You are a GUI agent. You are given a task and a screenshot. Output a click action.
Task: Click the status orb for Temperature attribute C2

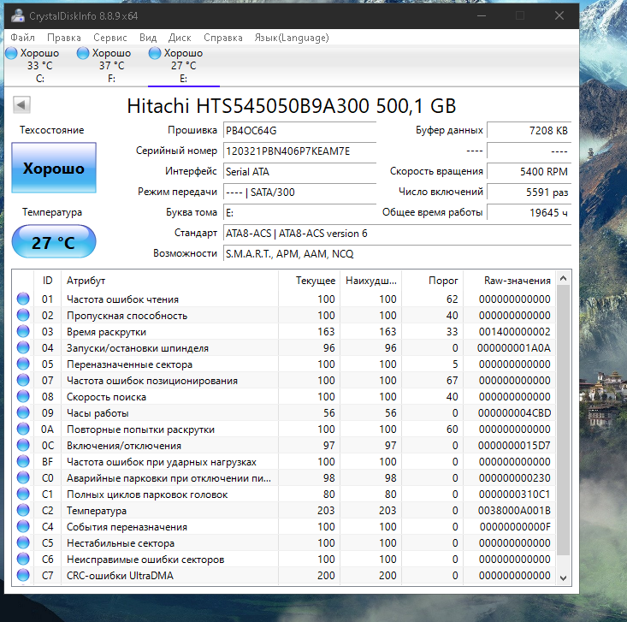coord(23,511)
